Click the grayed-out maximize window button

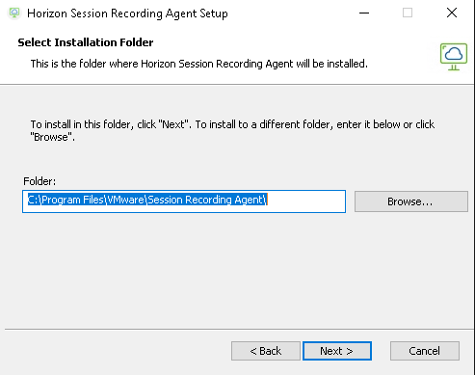point(408,13)
